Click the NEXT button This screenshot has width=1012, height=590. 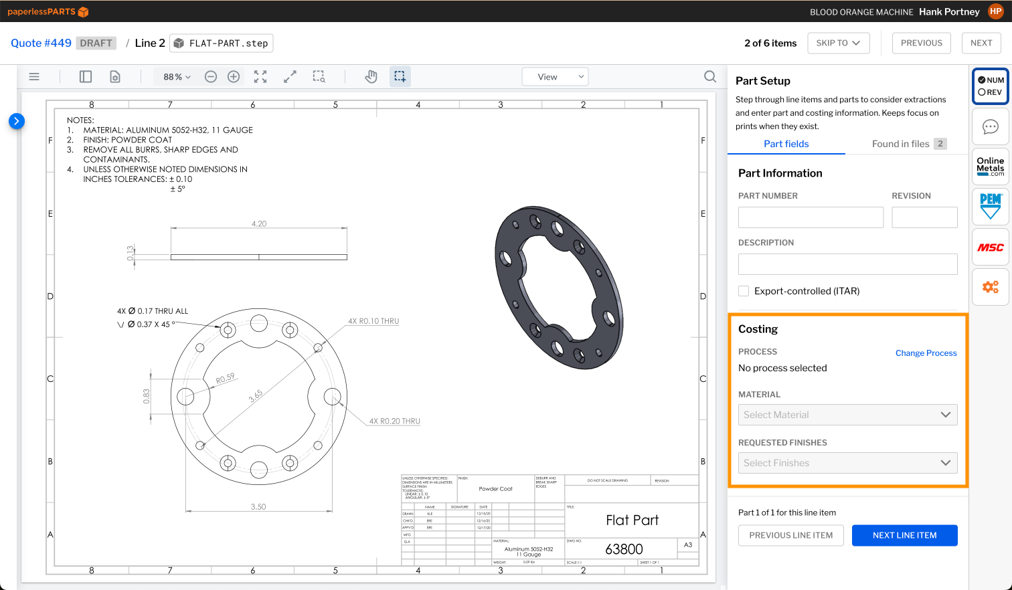[x=981, y=43]
